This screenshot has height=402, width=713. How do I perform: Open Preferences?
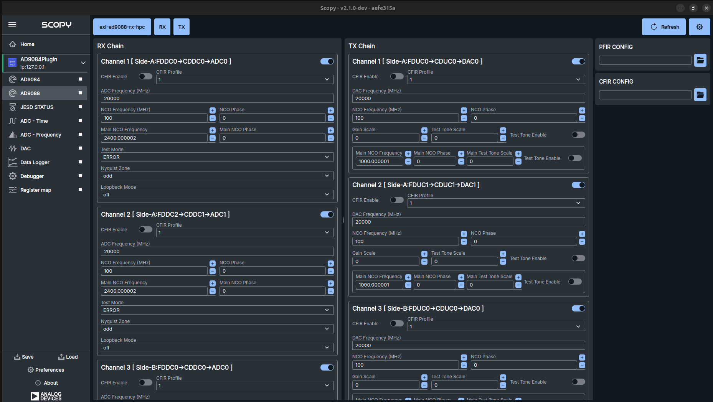[46, 370]
